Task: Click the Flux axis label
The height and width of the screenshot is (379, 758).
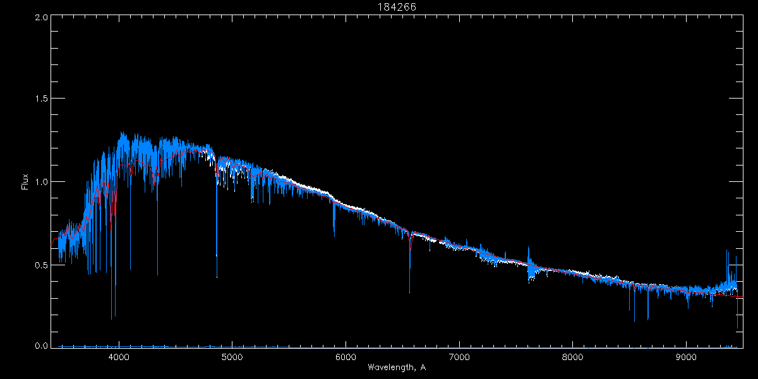Action: point(26,181)
